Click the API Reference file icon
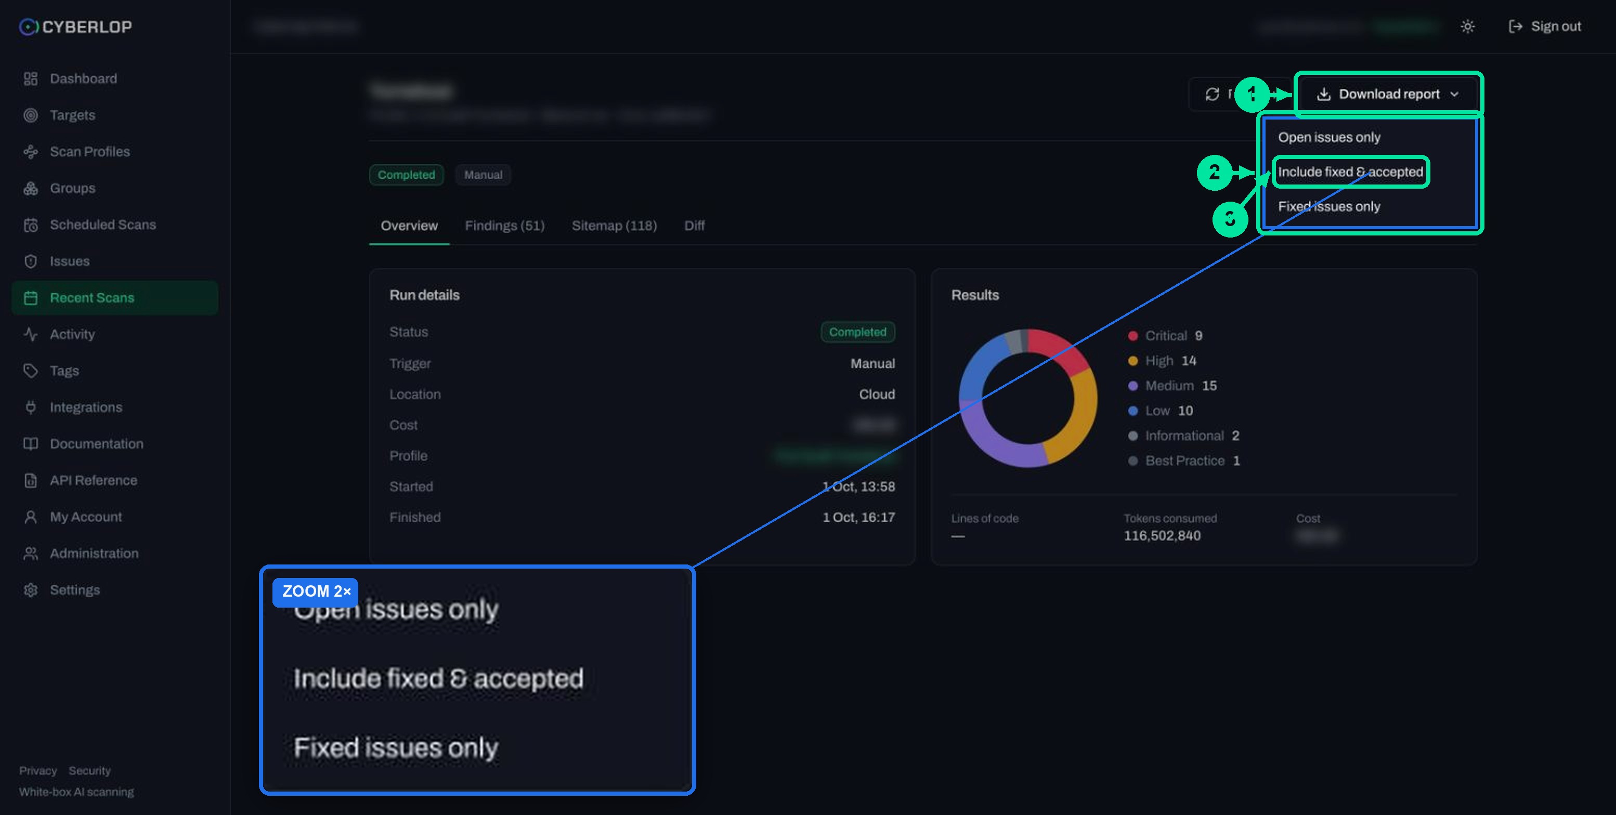The image size is (1616, 815). click(30, 480)
